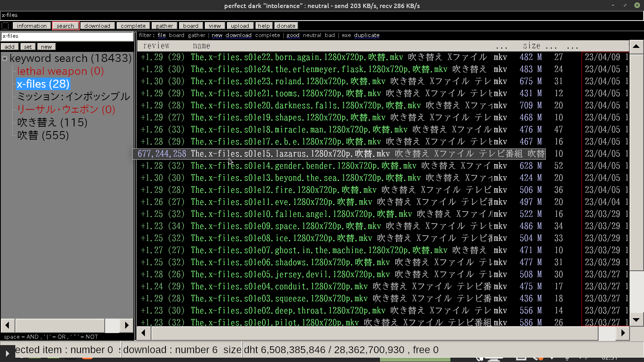Select the 吹替 (555) keyword
The height and width of the screenshot is (362, 644).
(43, 135)
